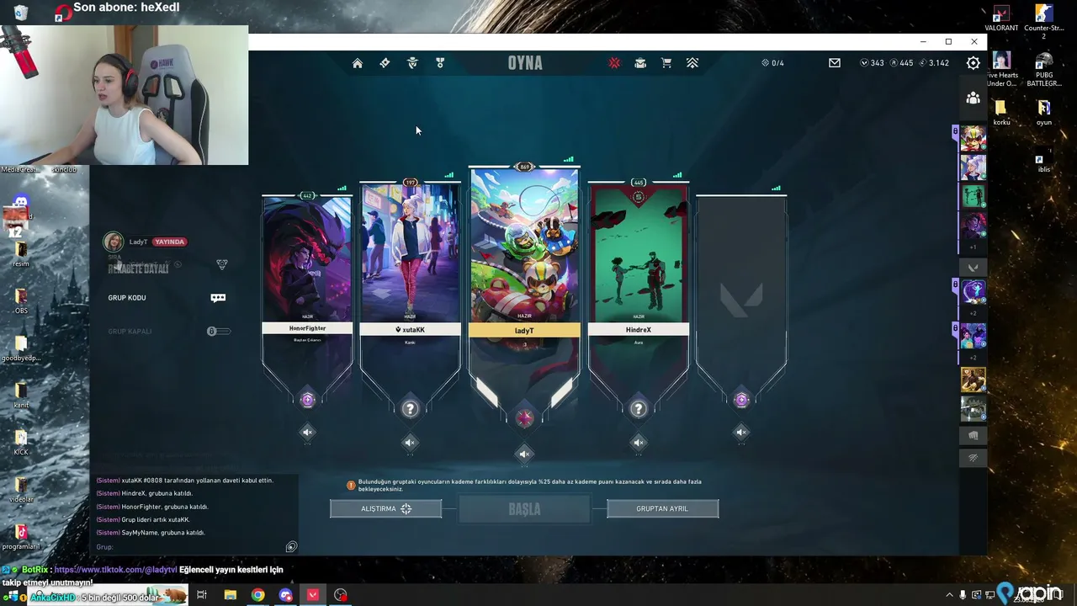This screenshot has height=606, width=1077.
Task: Click the chat expand icon beside Grup input
Action: [x=291, y=547]
